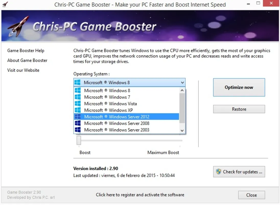Open About Game Booster link
Viewport: 280px width, 205px height.
[27, 60]
